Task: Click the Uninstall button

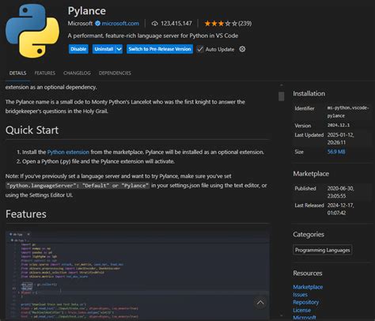Action: (x=104, y=49)
